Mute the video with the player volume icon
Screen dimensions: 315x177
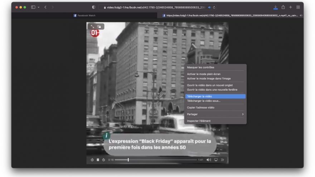tap(209, 160)
